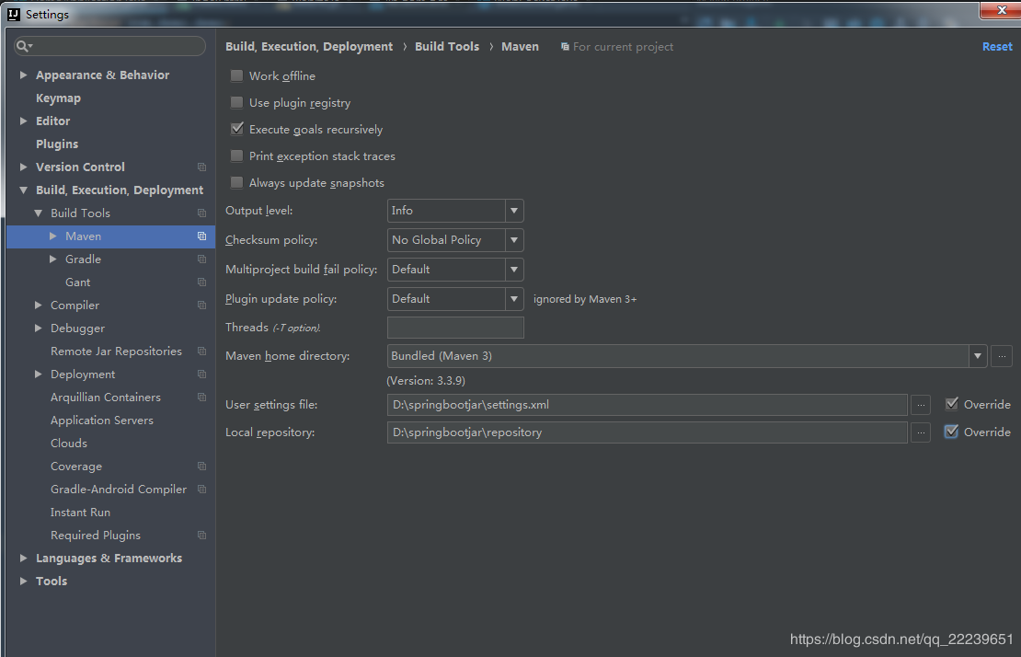This screenshot has height=657, width=1021.
Task: Enable the Work offline checkbox
Action: click(237, 75)
